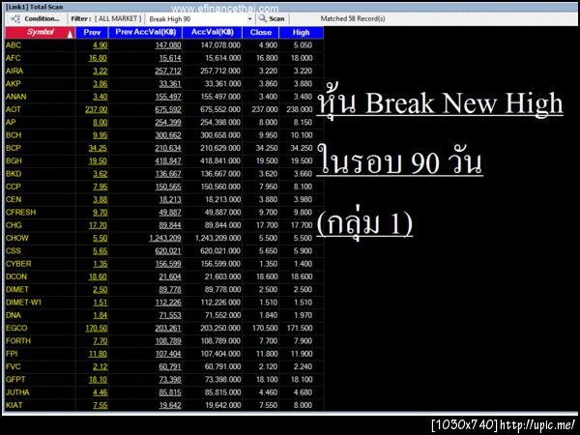Viewport: 580px width, 435px height.
Task: Click the Scan magnifier icon
Action: coord(262,18)
